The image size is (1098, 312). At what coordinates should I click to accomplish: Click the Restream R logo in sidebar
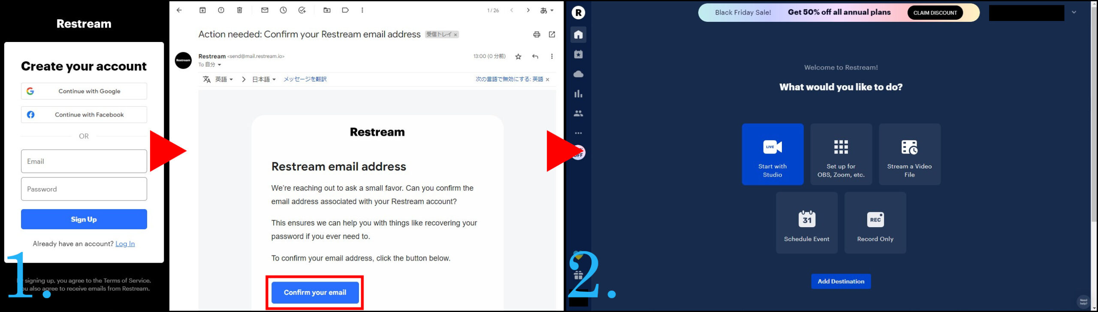click(578, 13)
